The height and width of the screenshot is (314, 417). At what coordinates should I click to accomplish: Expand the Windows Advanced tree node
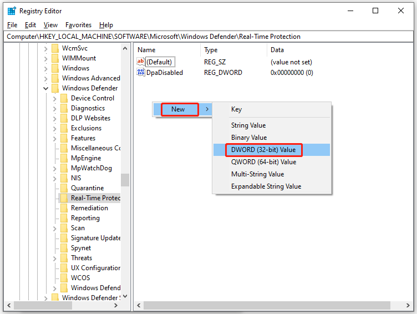[45, 79]
